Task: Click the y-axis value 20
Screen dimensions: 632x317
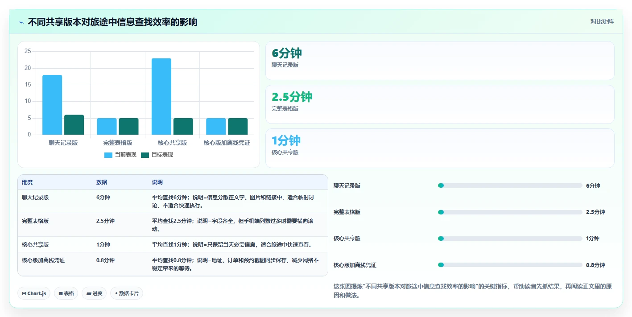Action: click(28, 68)
